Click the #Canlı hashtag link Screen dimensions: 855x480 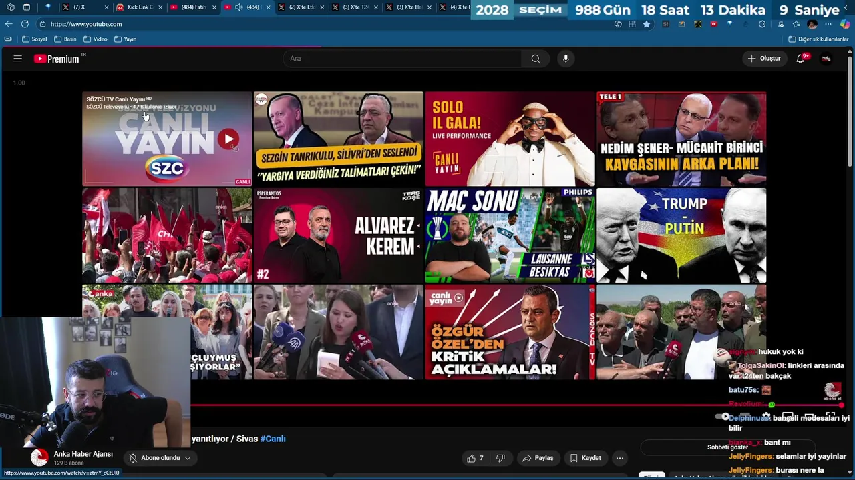273,439
